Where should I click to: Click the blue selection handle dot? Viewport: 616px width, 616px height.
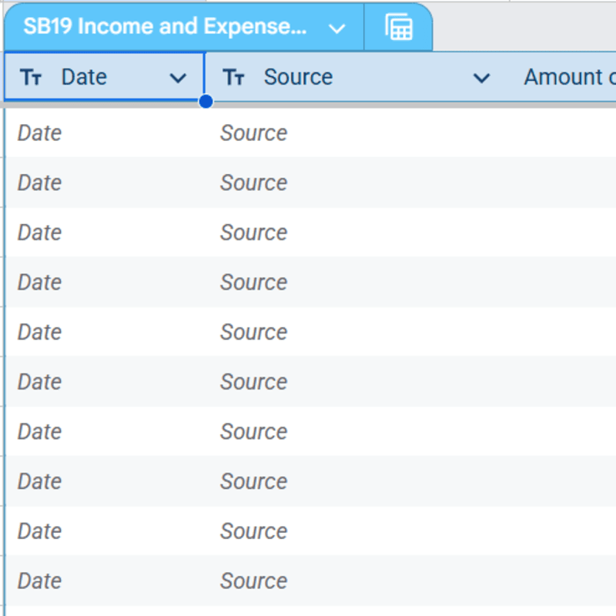tap(206, 102)
